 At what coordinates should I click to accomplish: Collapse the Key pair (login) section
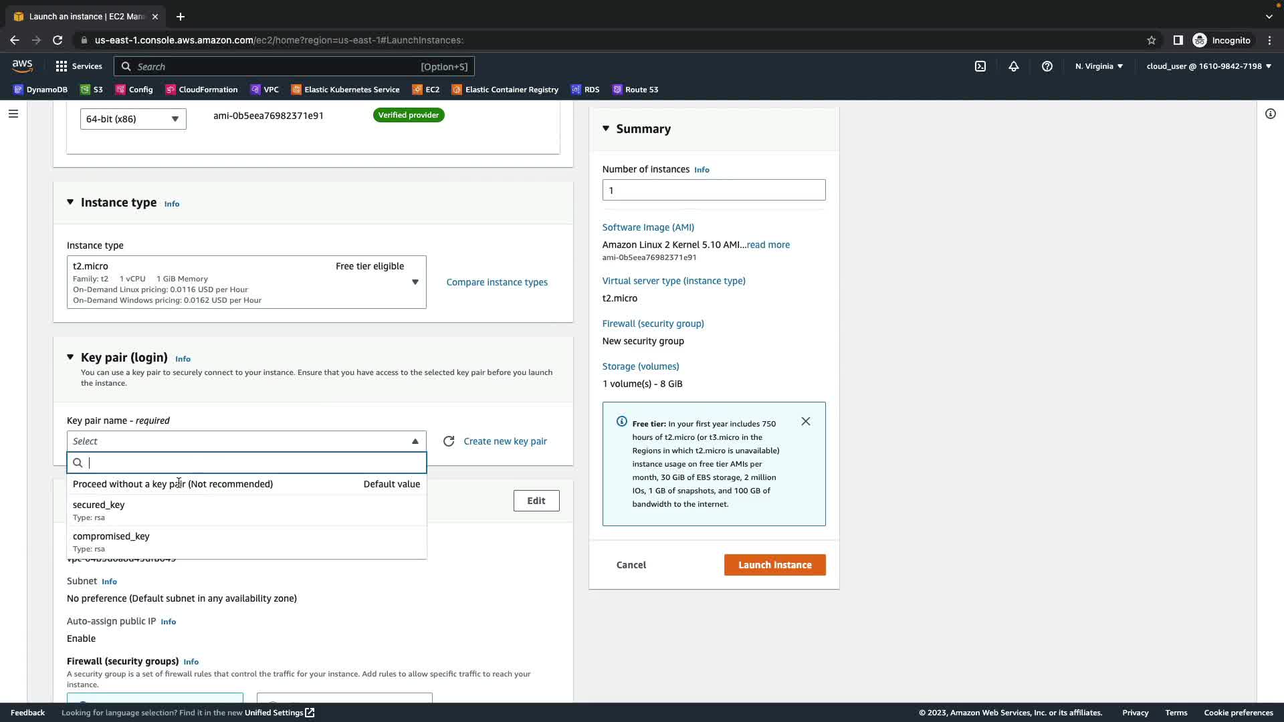pos(70,358)
